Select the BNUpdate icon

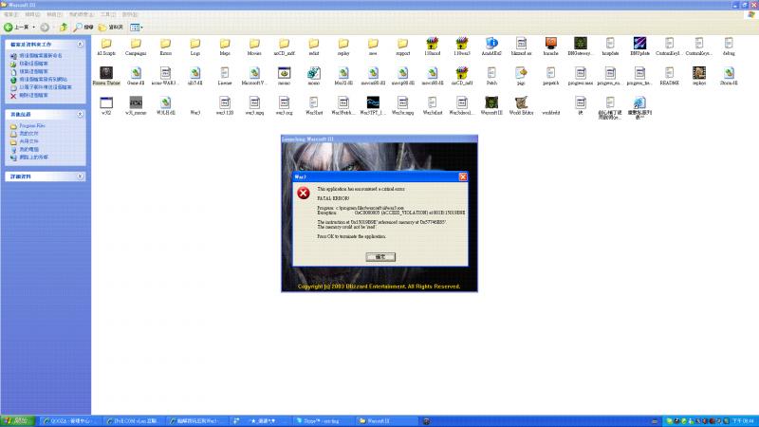(639, 46)
